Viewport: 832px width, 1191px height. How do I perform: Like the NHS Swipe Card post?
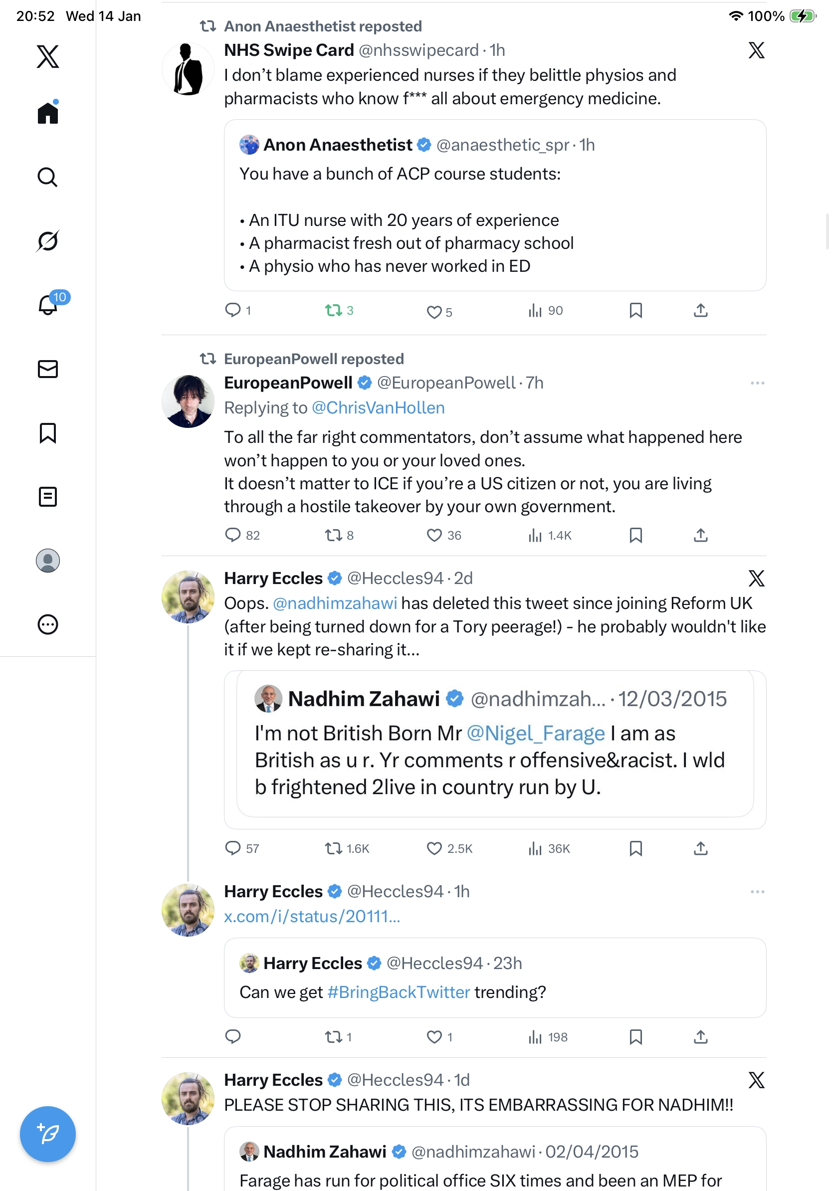[x=433, y=312]
